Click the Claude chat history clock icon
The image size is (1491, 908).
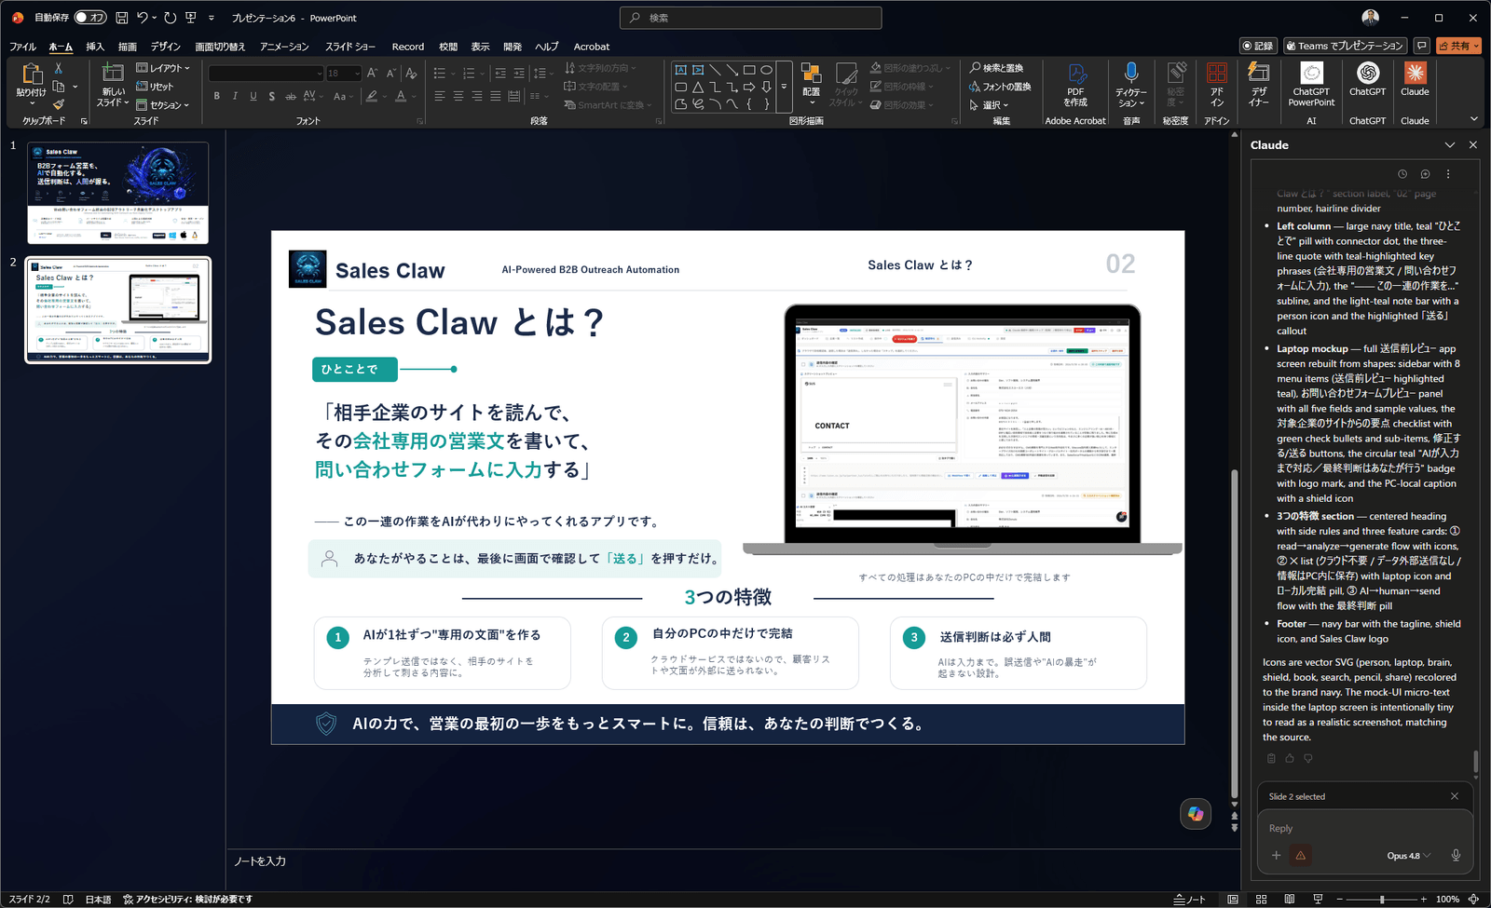1402,174
